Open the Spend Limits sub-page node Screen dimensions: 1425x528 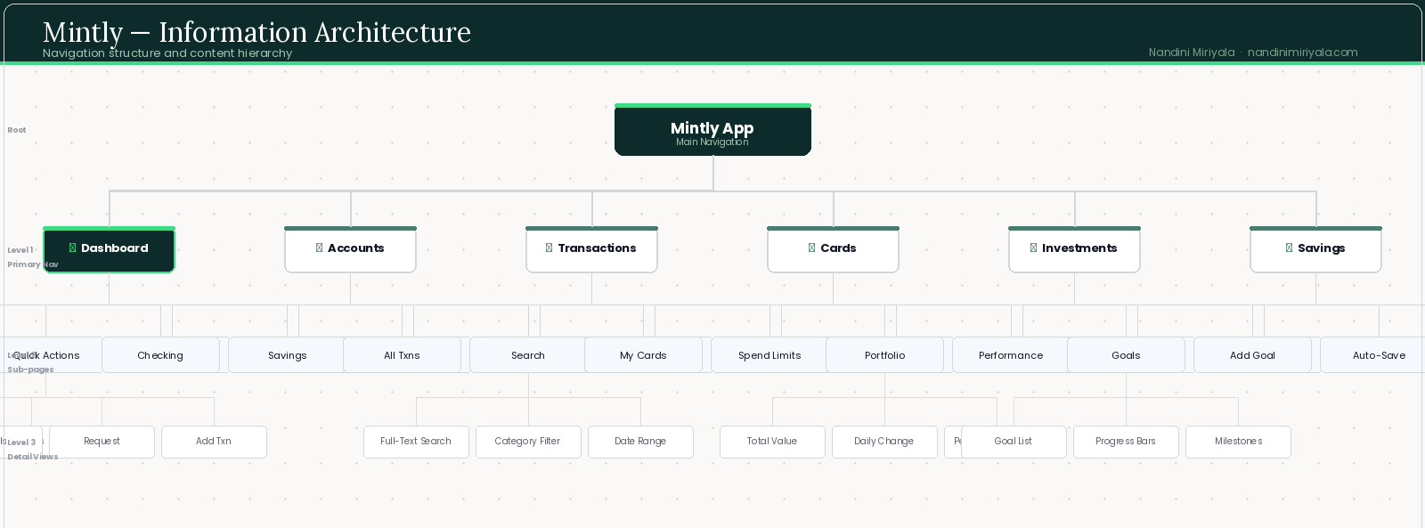point(769,355)
